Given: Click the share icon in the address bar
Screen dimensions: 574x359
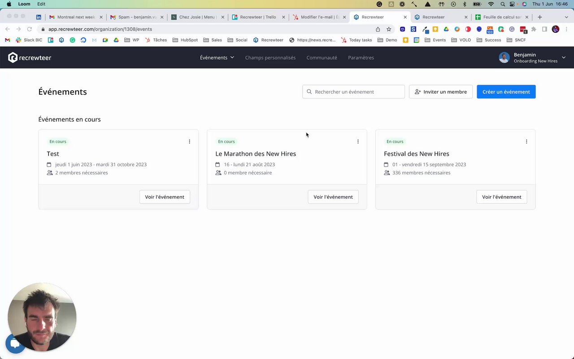Looking at the screenshot, I should click(x=378, y=29).
